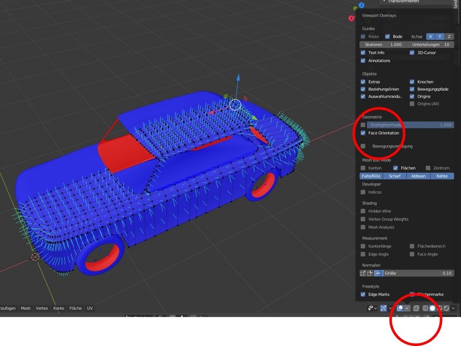Open object visibility and selectability filter

[371, 308]
